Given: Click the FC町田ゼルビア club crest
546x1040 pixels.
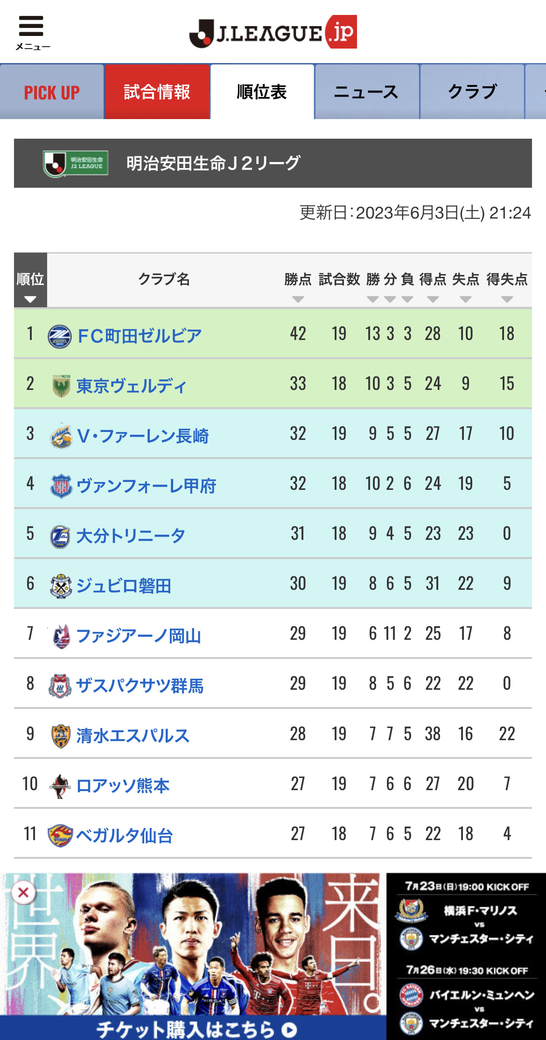Looking at the screenshot, I should pyautogui.click(x=60, y=336).
